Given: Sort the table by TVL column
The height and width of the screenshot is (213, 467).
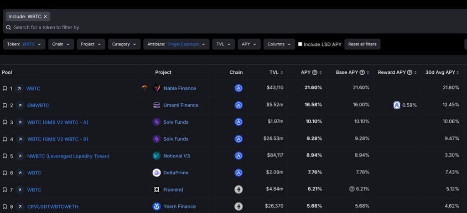Looking at the screenshot, I should coord(276,72).
